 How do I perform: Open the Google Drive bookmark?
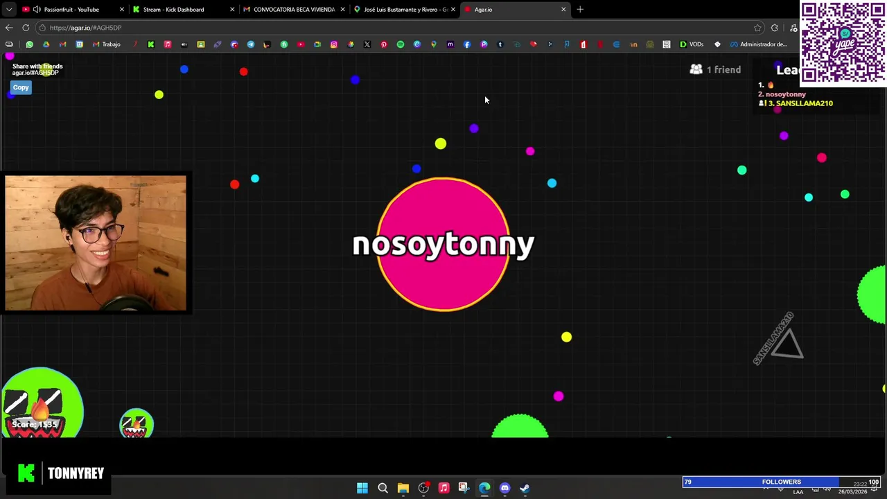point(46,44)
